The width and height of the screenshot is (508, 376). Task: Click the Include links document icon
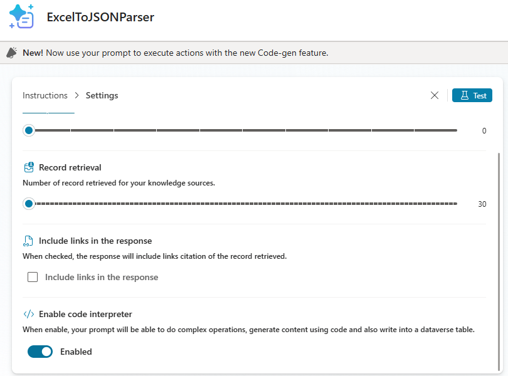pos(28,241)
